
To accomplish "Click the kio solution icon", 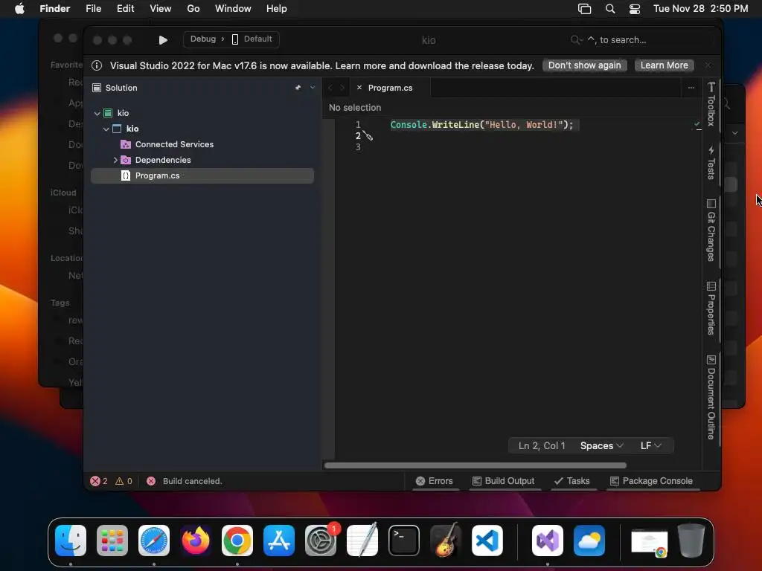I will (108, 113).
